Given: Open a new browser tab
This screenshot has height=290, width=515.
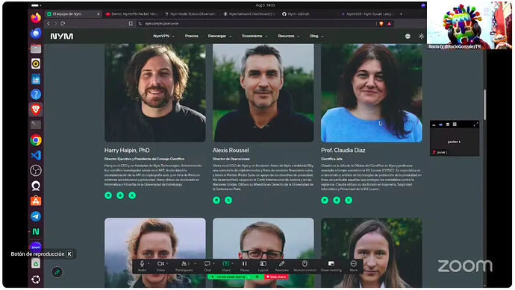Looking at the screenshot, I should coord(401,14).
